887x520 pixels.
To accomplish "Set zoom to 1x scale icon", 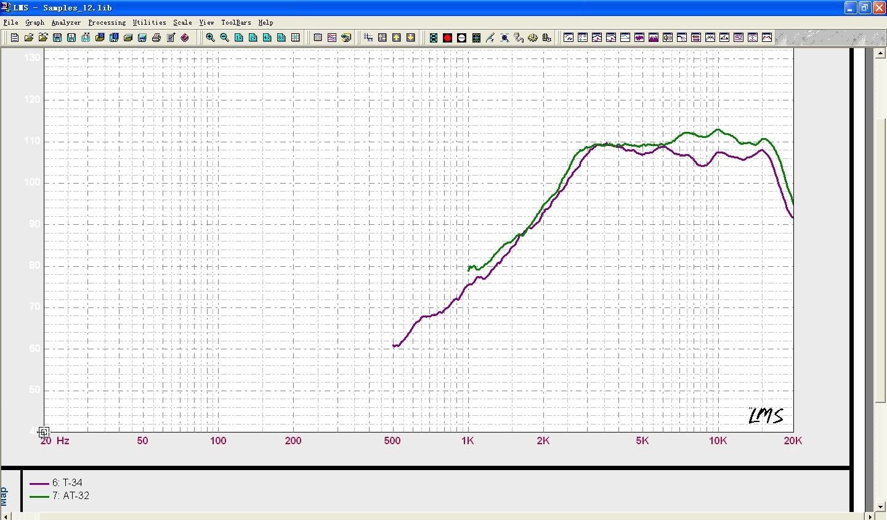I will click(239, 38).
